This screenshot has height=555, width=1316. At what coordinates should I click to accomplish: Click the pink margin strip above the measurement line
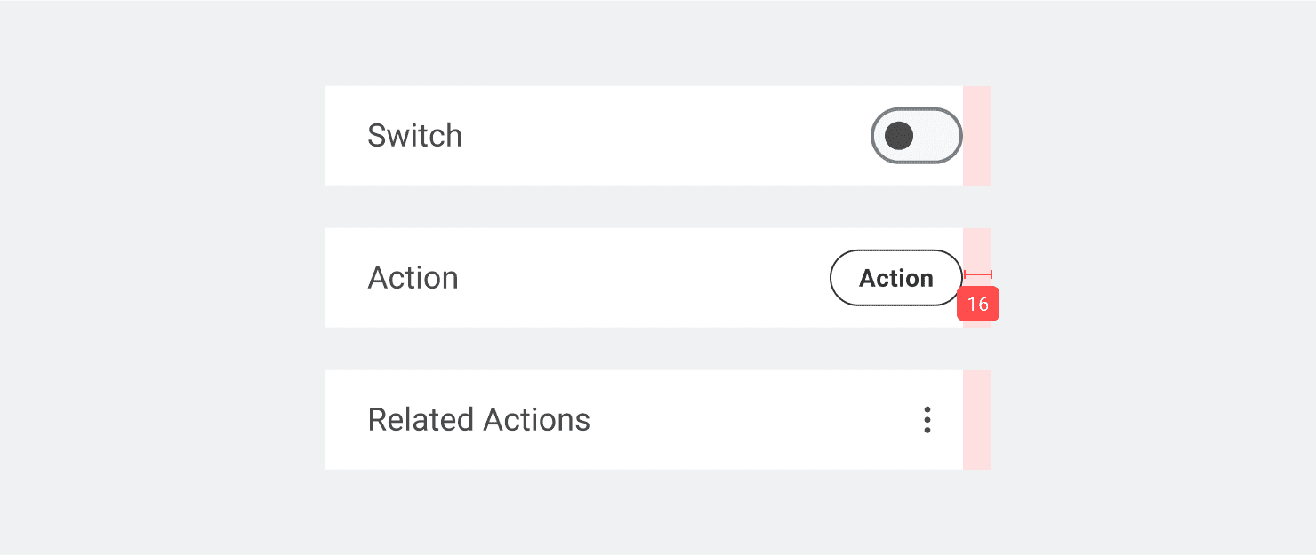977,249
